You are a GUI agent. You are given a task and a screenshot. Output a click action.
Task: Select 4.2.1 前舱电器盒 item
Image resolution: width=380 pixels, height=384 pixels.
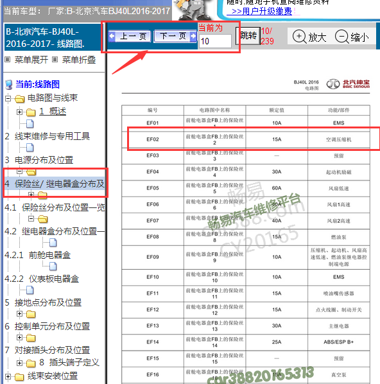(37, 255)
